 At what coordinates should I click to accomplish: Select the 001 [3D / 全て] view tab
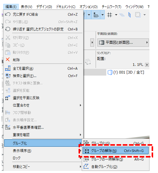126,72
